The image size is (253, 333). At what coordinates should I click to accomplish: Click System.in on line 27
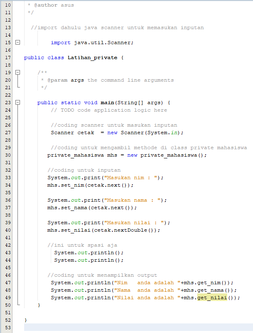click(x=162, y=133)
